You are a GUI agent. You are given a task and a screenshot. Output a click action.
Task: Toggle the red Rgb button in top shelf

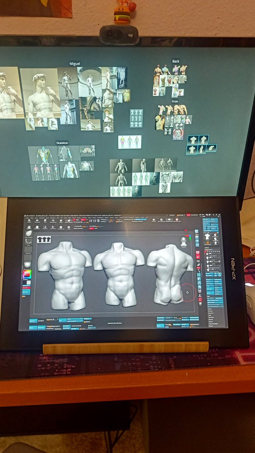(82, 220)
